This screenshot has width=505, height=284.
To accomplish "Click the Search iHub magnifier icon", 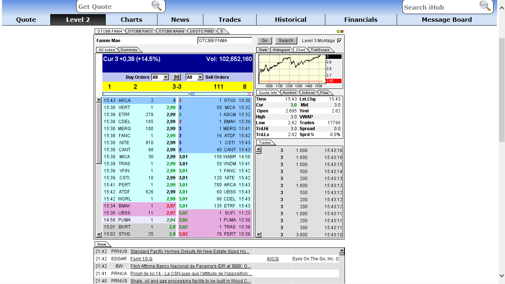I will pos(485,6).
